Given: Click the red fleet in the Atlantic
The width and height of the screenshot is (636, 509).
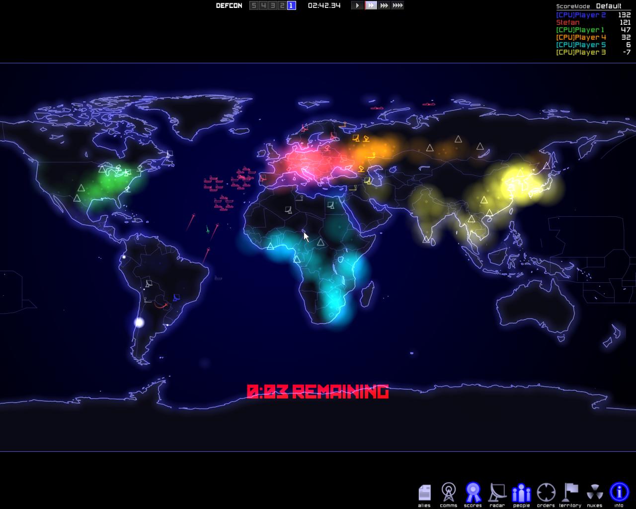Looking at the screenshot, I should pyautogui.click(x=243, y=176).
